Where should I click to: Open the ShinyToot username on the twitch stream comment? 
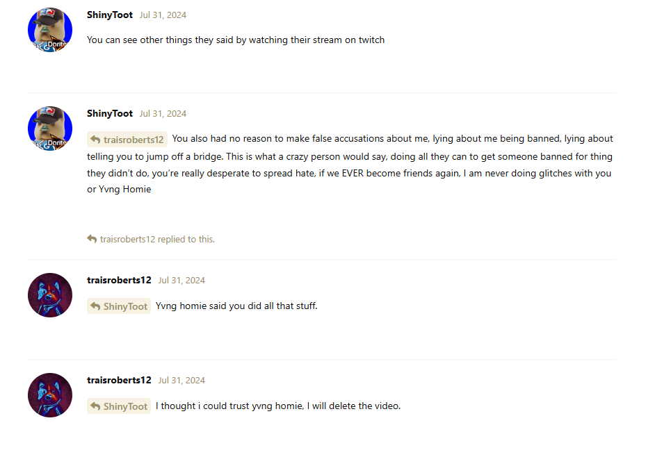click(x=110, y=15)
